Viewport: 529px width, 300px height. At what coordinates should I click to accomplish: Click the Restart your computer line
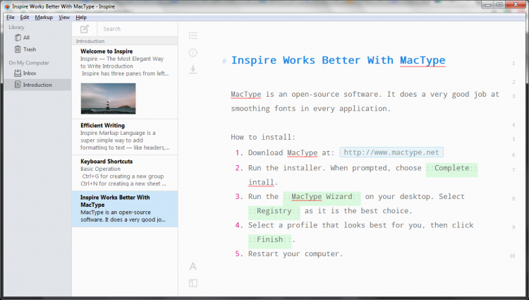[x=296, y=254]
